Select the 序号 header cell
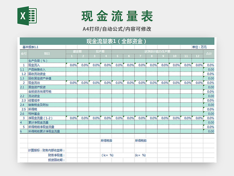The image size is (234, 176). [x=24, y=54]
